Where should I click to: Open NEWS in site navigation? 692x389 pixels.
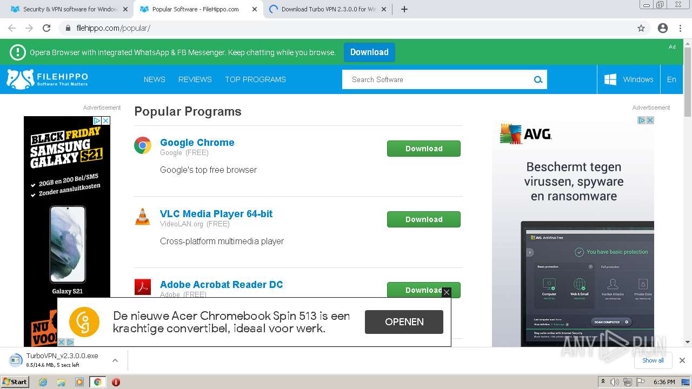click(155, 79)
